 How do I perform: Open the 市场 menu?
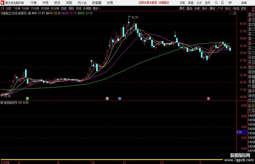(x=45, y=3)
